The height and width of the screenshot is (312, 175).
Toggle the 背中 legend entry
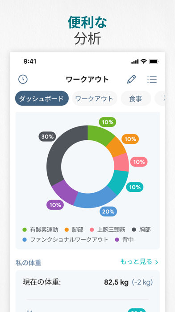coord(124,239)
